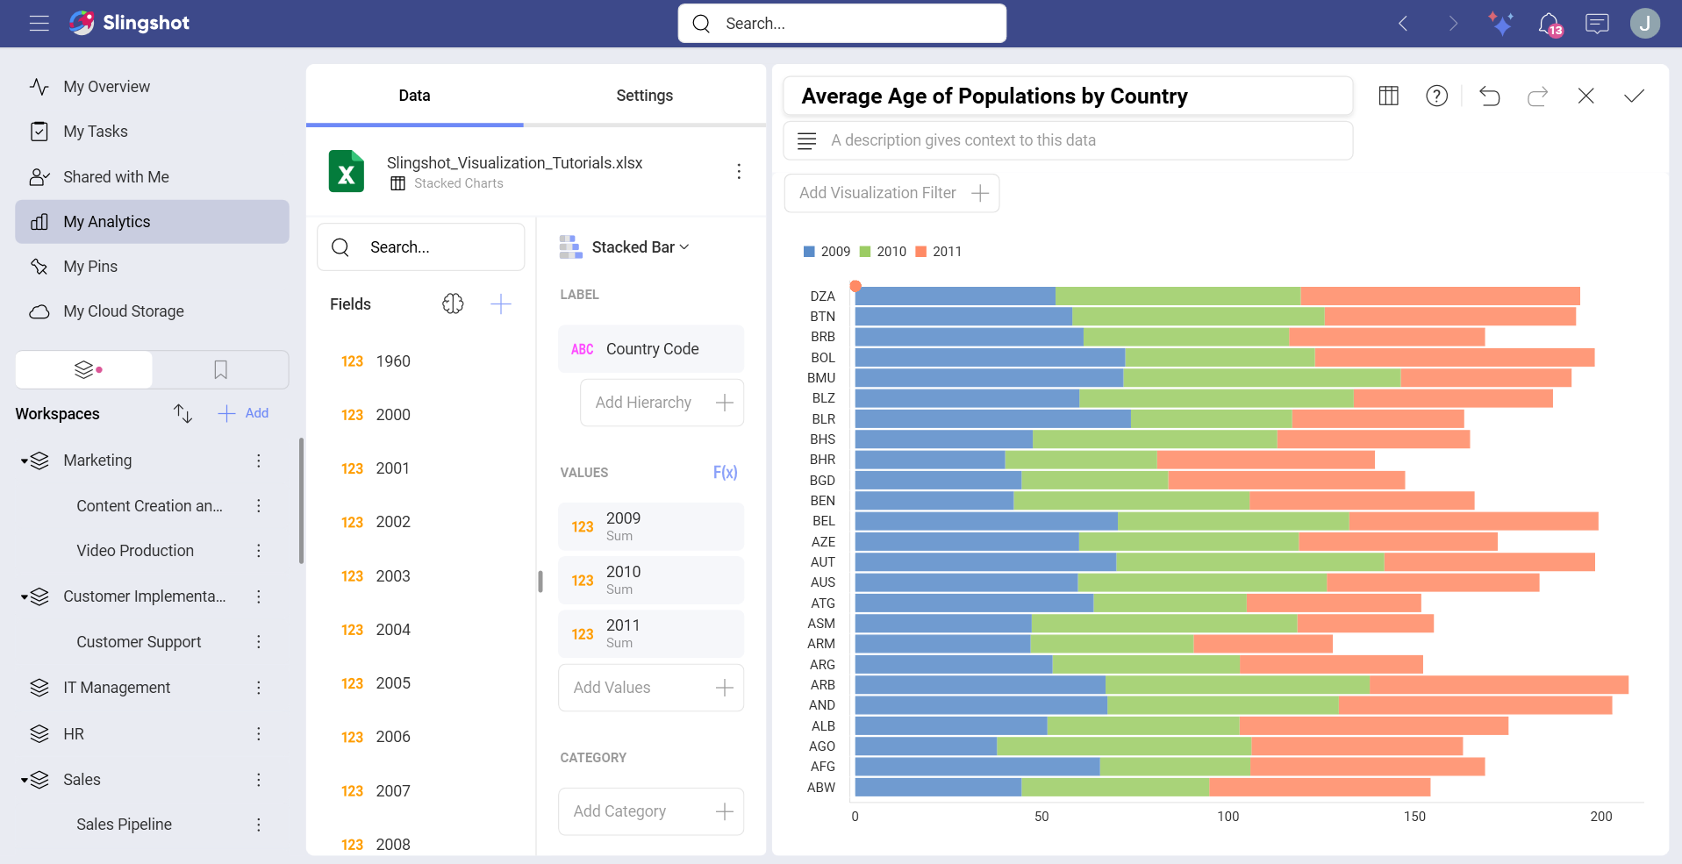This screenshot has height=864, width=1682.
Task: Click the sidebar scrollbar
Action: coord(301,501)
